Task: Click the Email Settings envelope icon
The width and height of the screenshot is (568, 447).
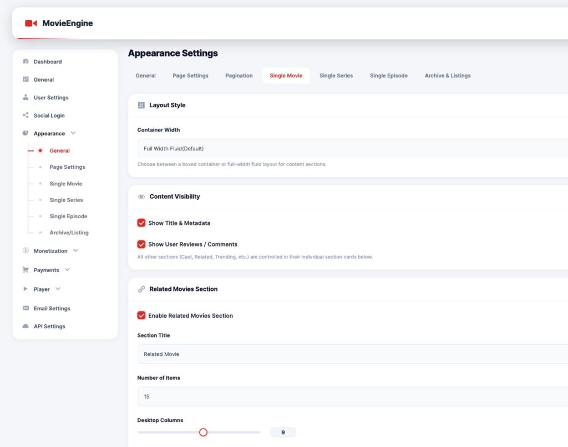Action: tap(26, 308)
